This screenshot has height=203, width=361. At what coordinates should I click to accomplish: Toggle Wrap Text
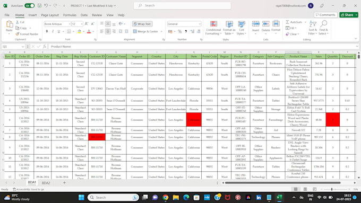142,24
